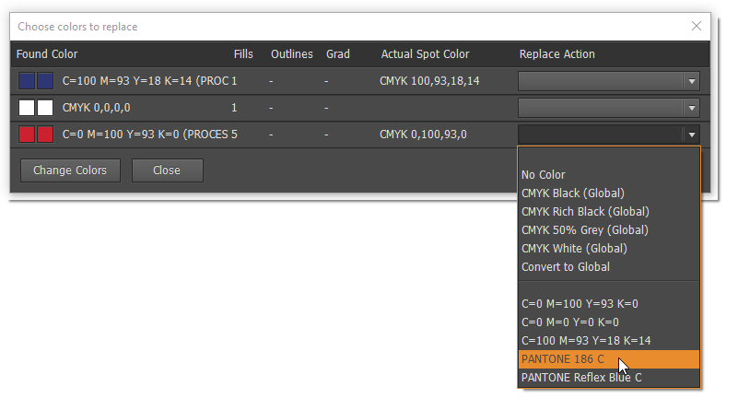738x410 pixels.
Task: Choose CMYK Rich Black (Global) option
Action: [585, 211]
